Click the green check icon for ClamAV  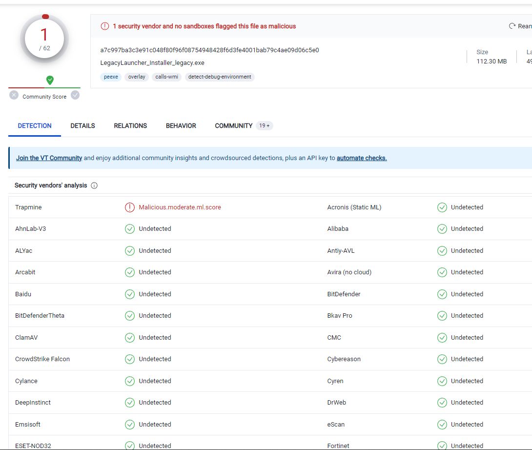130,338
